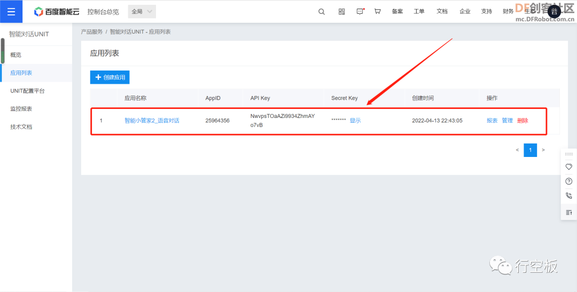The height and width of the screenshot is (292, 577).
Task: Click the 智能对话UNIT sidebar title
Action: [x=29, y=34]
